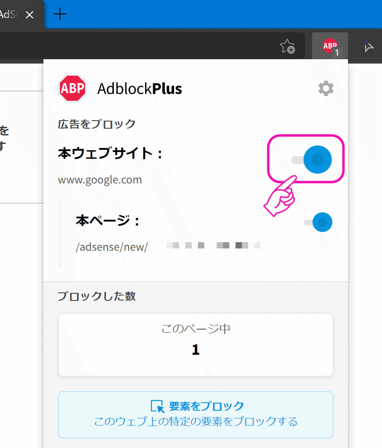Click the /adsense/new/ page path text

[x=112, y=247]
